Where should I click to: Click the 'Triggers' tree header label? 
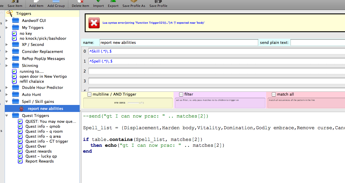tap(23, 14)
